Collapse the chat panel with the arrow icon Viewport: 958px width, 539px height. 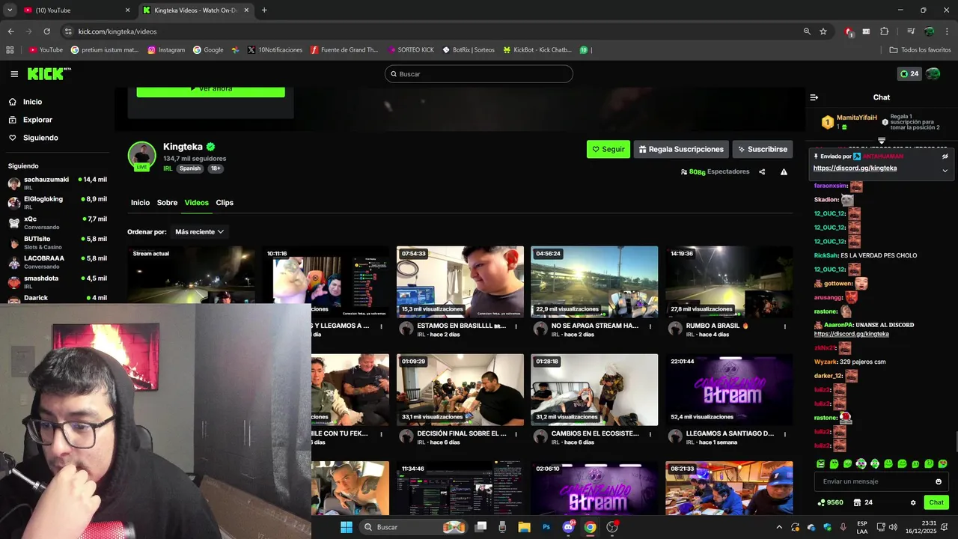pyautogui.click(x=814, y=97)
